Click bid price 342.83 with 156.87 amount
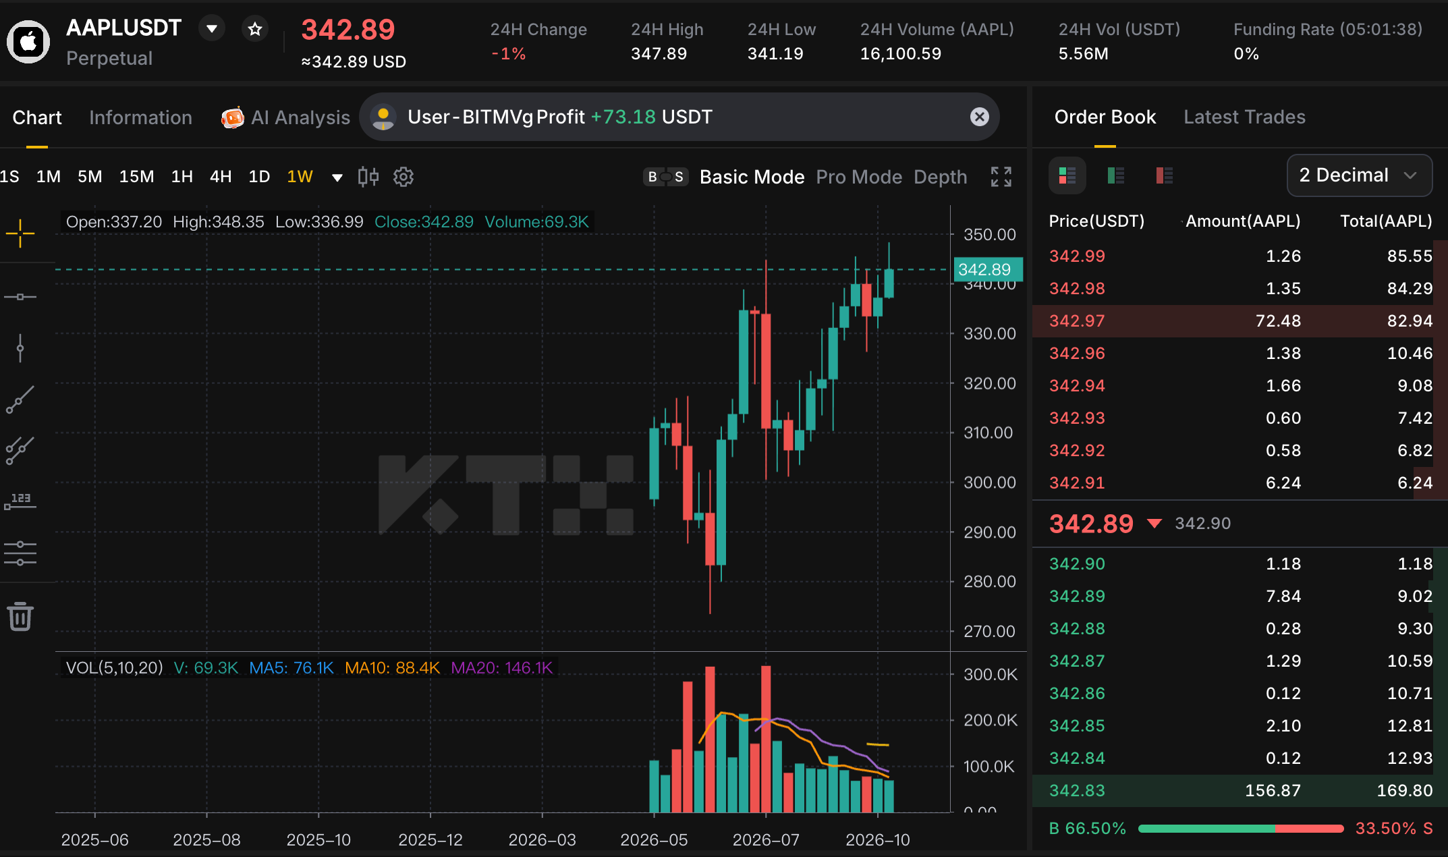 pos(1240,791)
